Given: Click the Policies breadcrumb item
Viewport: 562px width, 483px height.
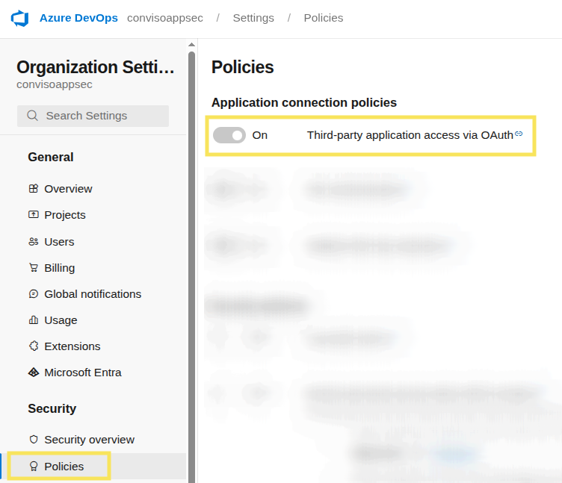Looking at the screenshot, I should 324,18.
